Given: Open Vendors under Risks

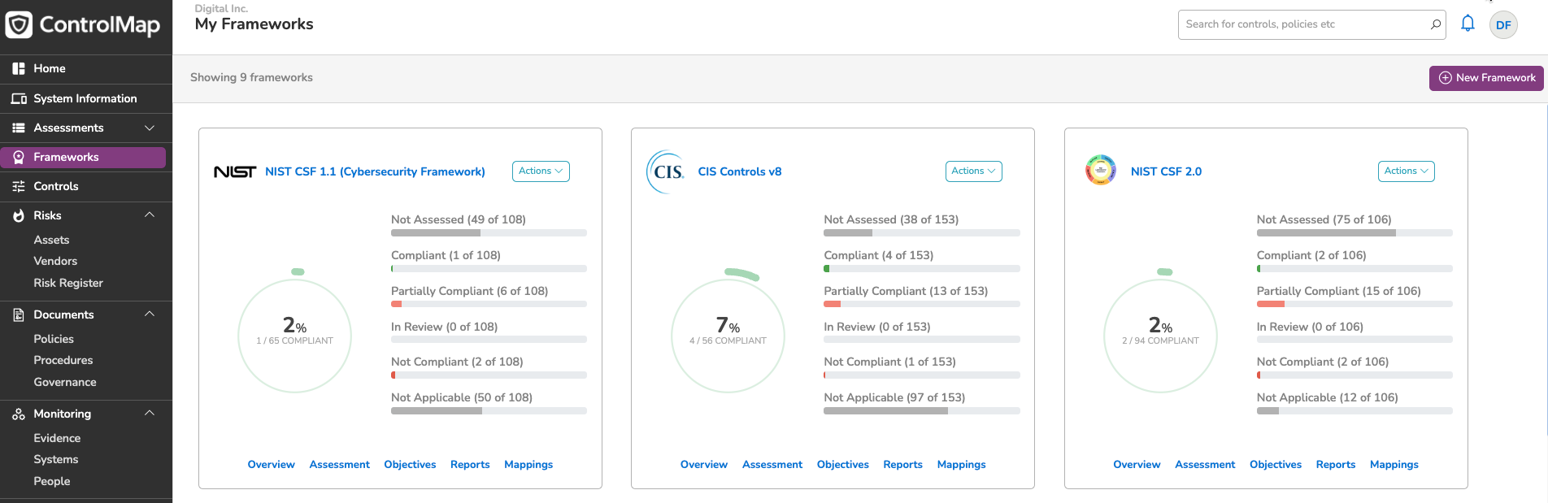Looking at the screenshot, I should 55,261.
